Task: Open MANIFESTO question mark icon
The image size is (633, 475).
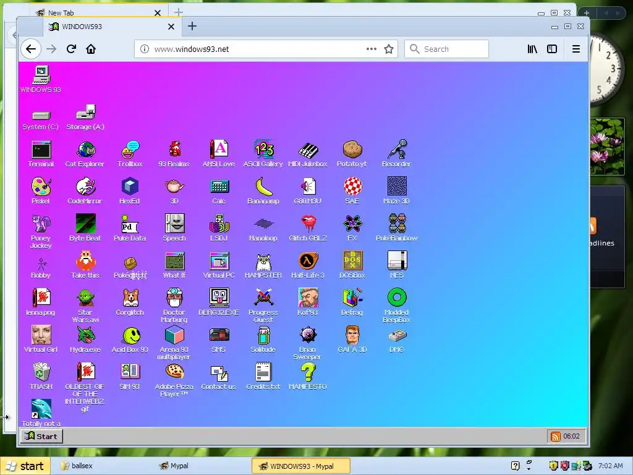Action: coord(308,377)
